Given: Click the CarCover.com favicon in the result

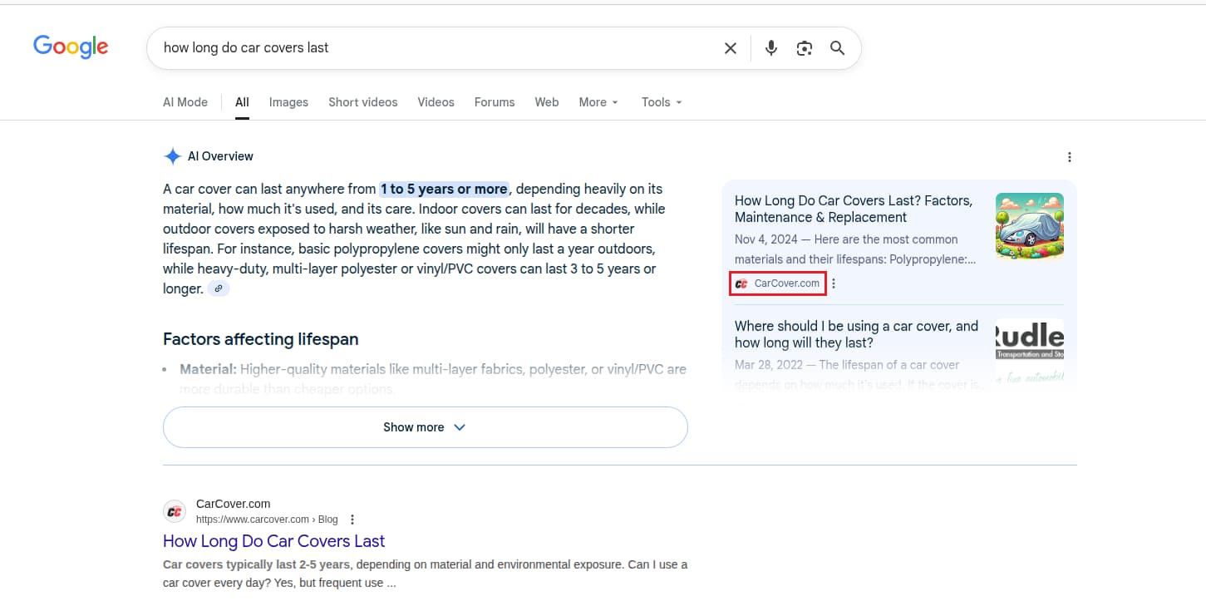Looking at the screenshot, I should (x=175, y=510).
